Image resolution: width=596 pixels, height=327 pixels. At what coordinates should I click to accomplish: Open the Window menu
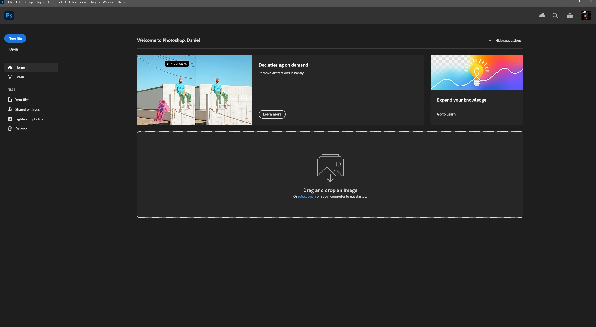coord(108,2)
